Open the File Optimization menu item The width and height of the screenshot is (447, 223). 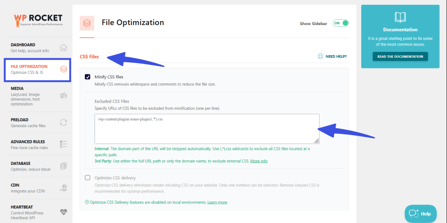[37, 70]
